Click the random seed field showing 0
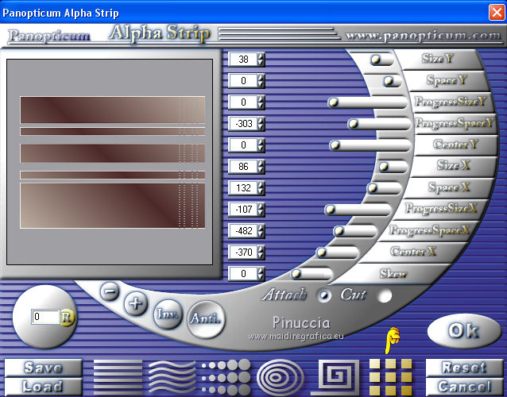 tap(45, 317)
